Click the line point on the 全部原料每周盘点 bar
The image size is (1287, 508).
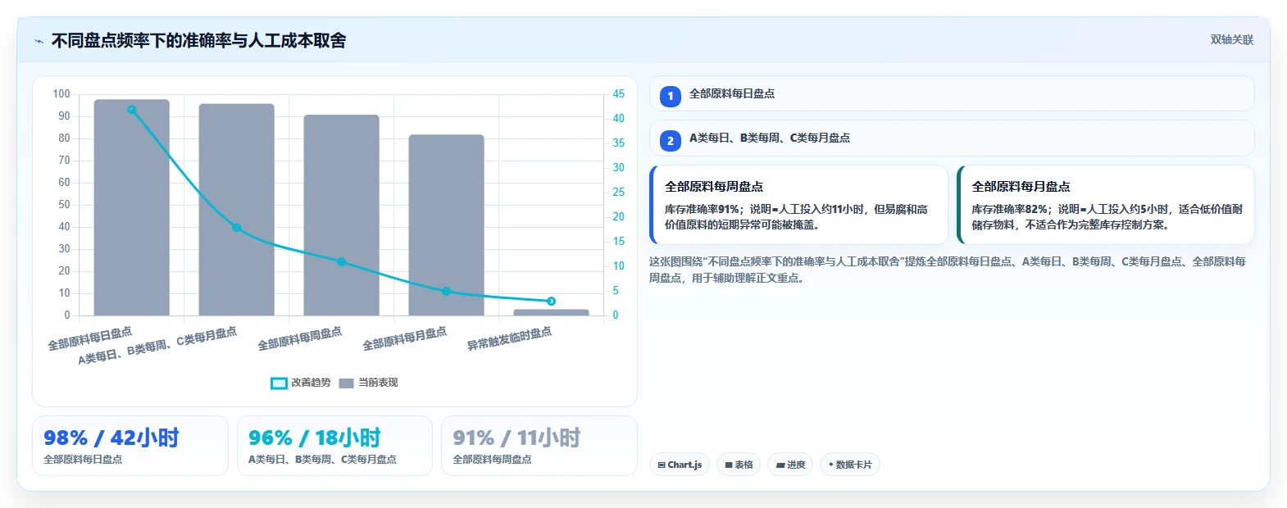click(x=342, y=262)
